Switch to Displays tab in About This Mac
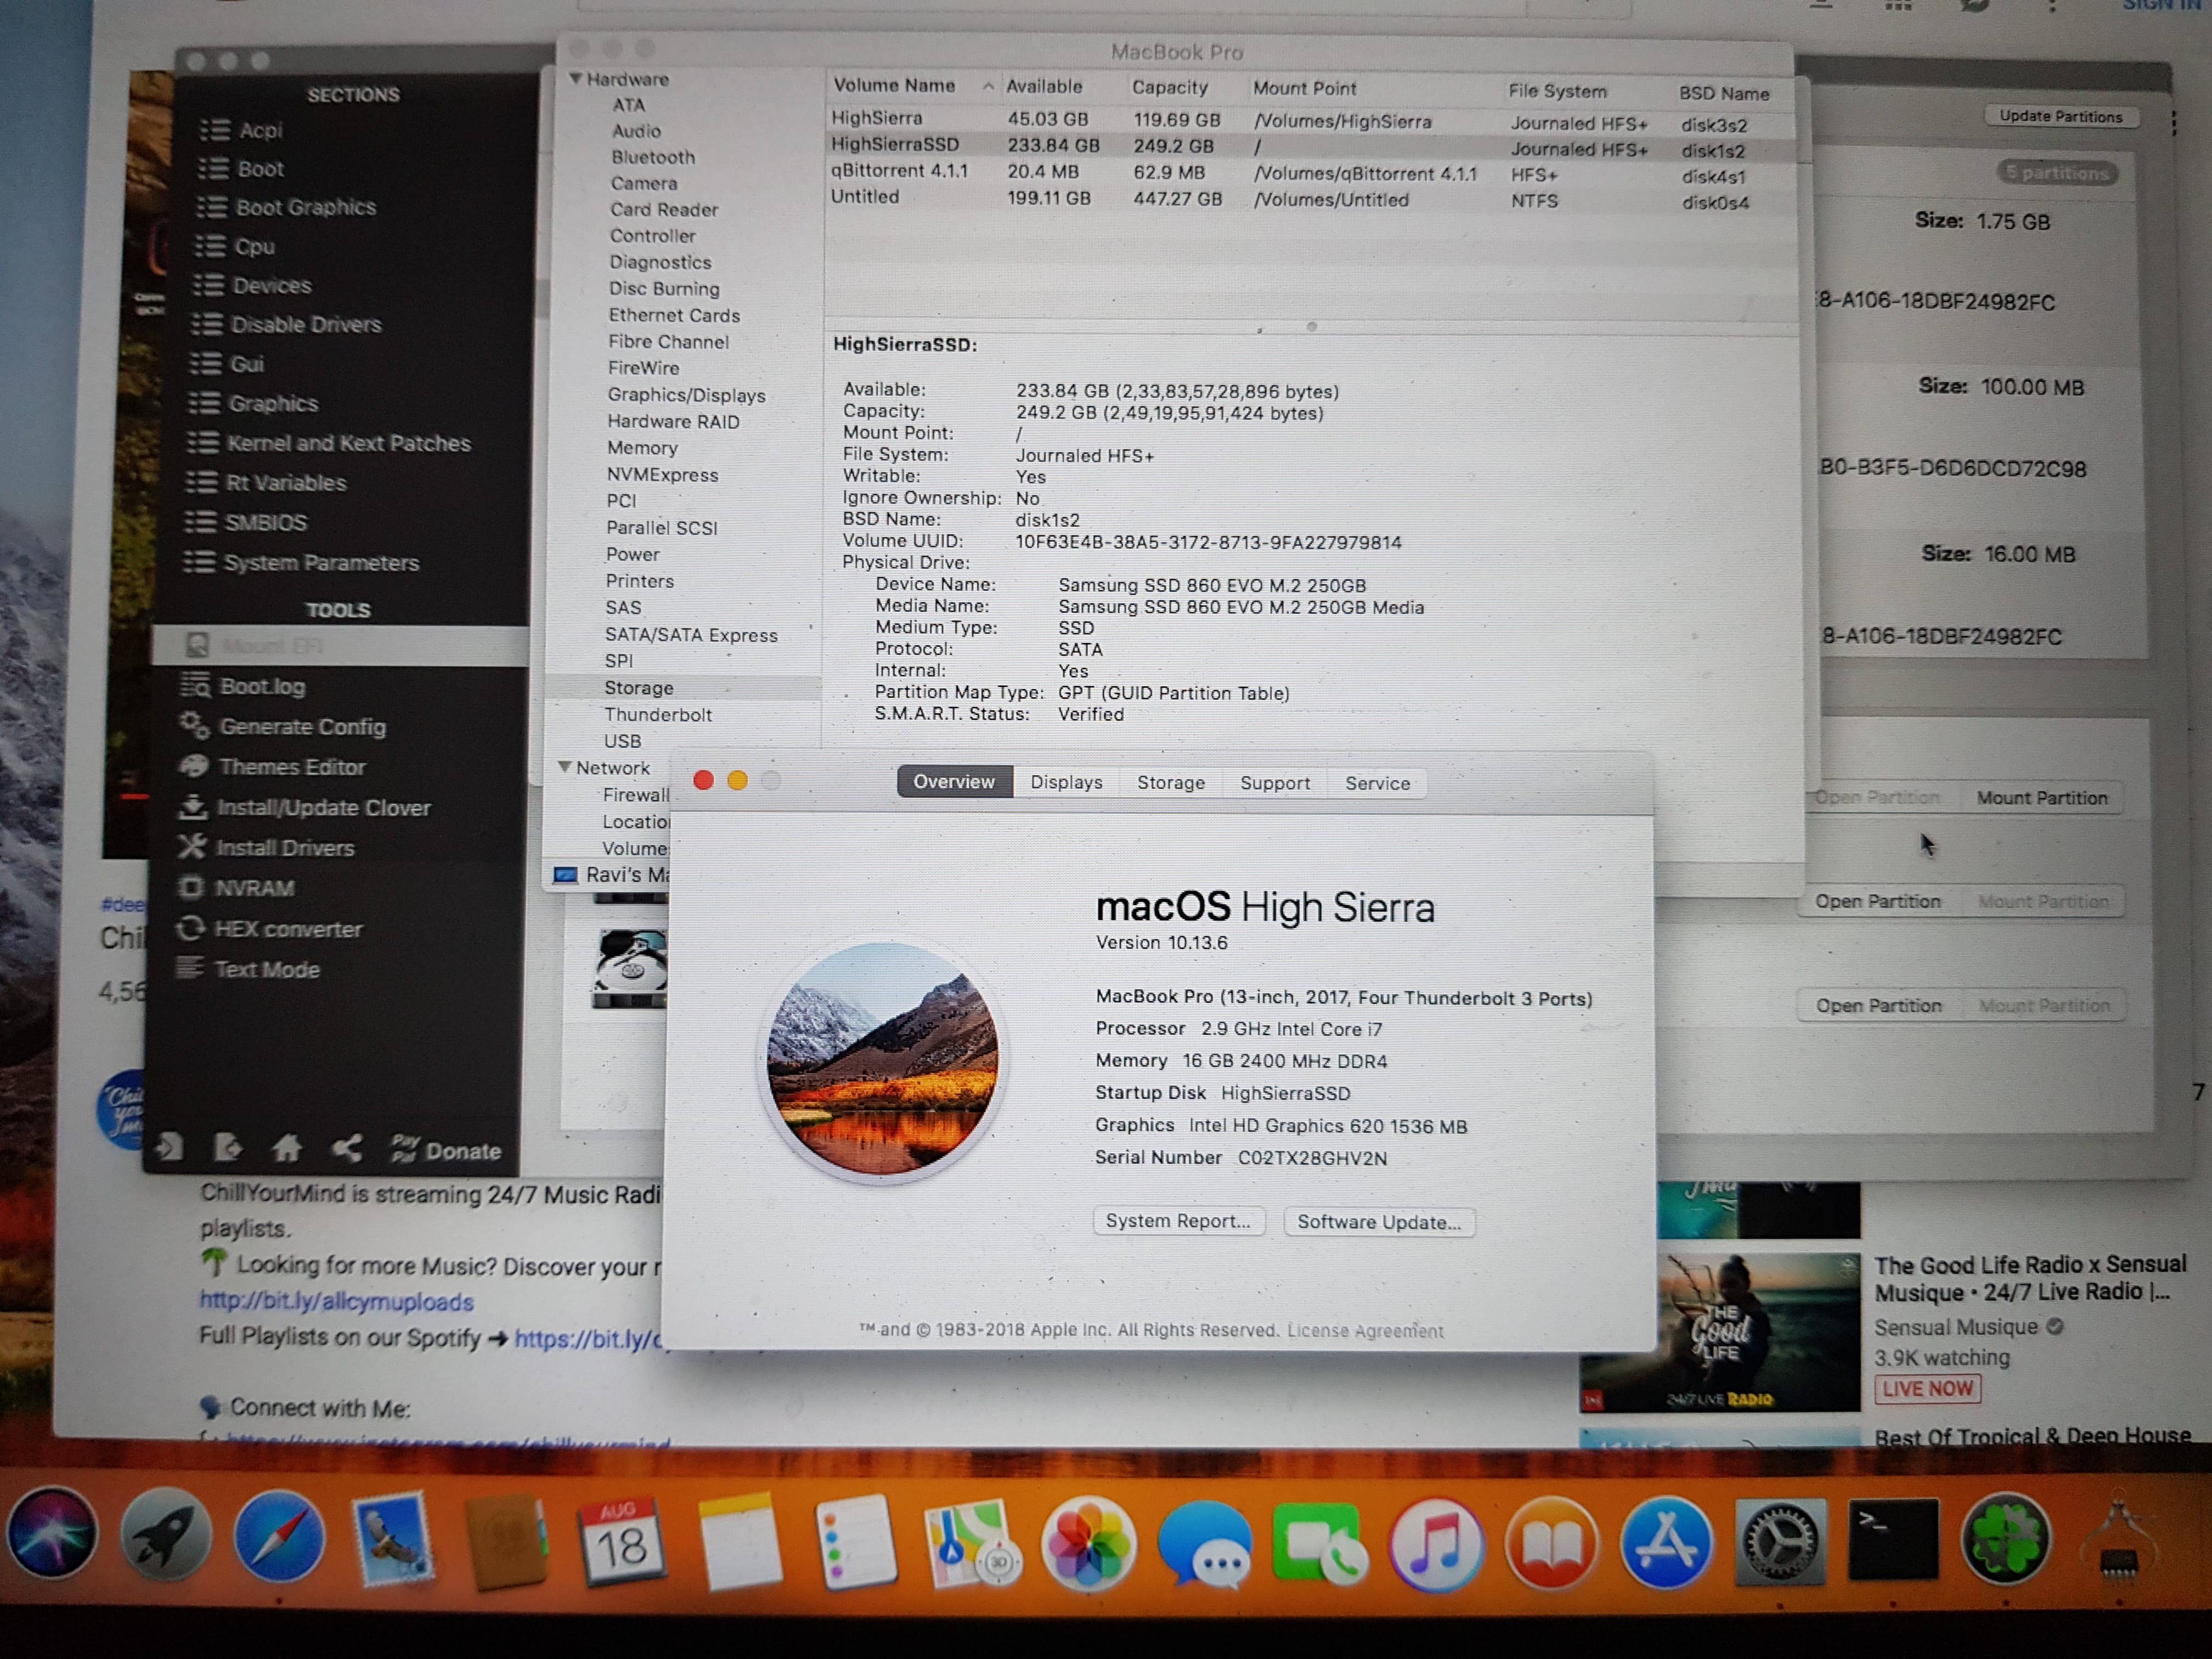 tap(1066, 782)
